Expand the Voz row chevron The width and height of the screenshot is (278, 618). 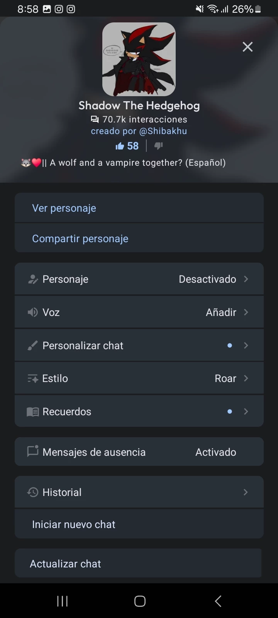246,312
